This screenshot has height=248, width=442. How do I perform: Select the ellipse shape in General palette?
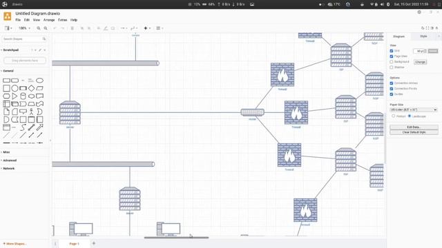pos(40,81)
